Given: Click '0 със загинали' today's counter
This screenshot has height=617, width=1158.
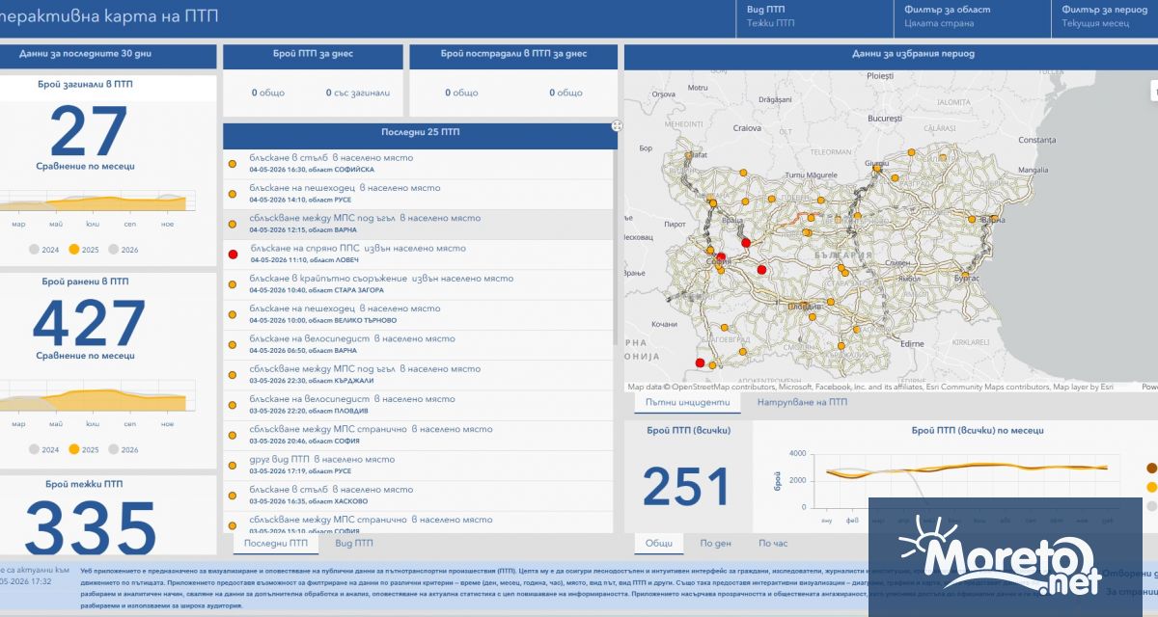Looking at the screenshot, I should [x=358, y=94].
